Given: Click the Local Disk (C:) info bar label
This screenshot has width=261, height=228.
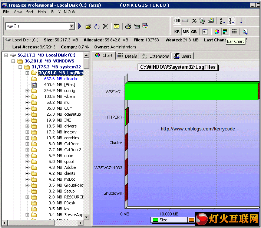Looking at the screenshot, I should [25, 40].
